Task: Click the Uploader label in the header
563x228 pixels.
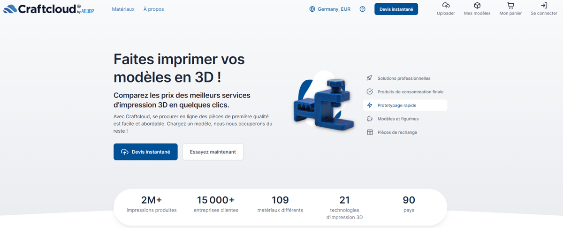Action: point(446,14)
